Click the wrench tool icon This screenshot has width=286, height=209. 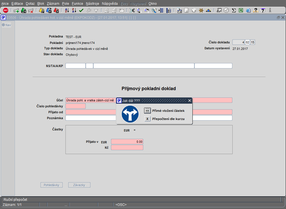click(x=89, y=11)
